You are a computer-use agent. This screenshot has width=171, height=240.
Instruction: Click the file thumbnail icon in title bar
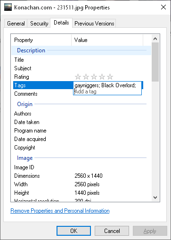8,8
